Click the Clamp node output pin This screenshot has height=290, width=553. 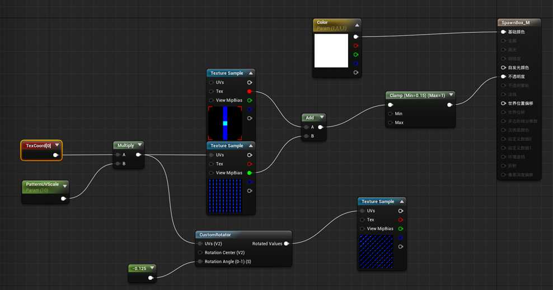coord(449,104)
